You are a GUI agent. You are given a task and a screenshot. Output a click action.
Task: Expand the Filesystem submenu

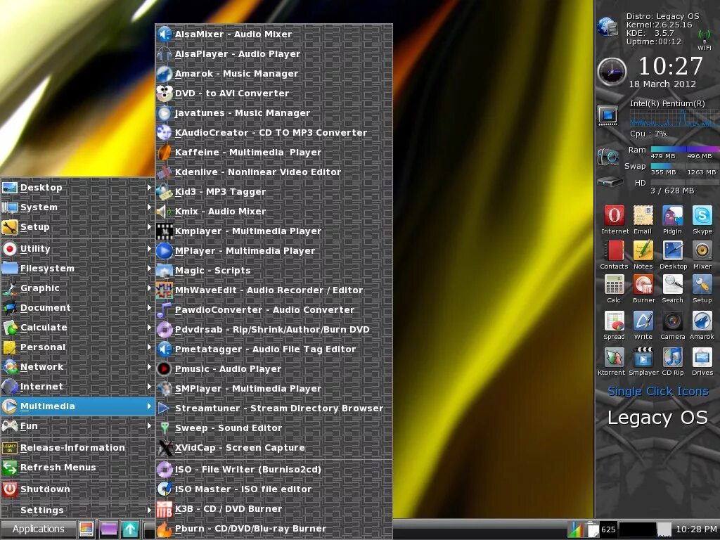pyautogui.click(x=77, y=269)
